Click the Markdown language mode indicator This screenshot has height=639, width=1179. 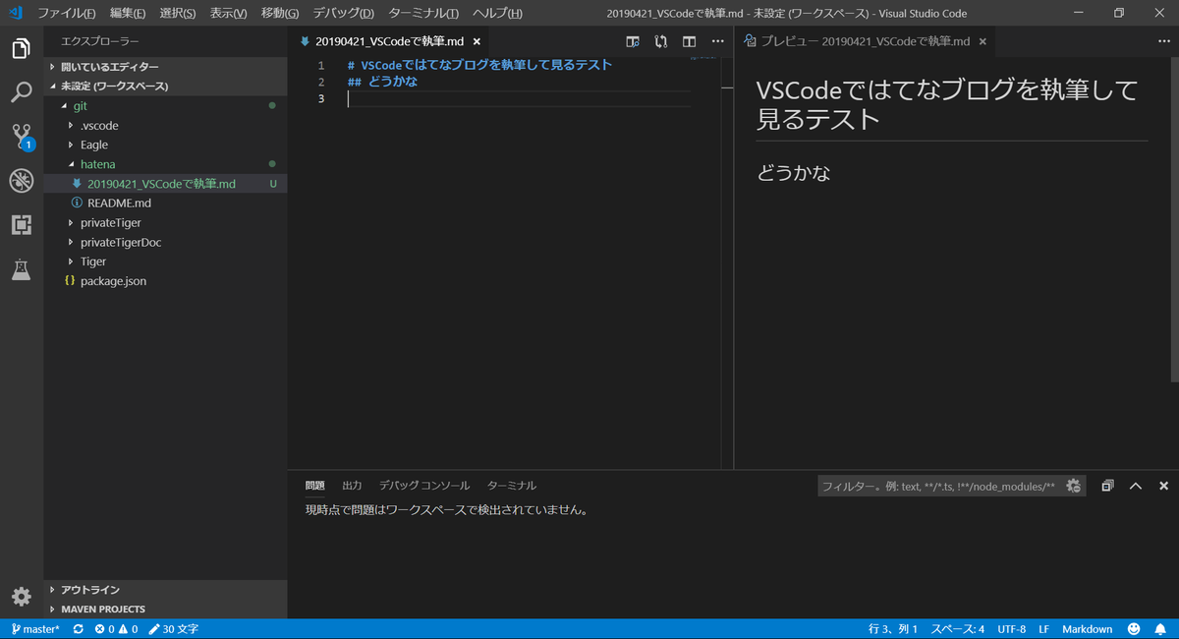pyautogui.click(x=1087, y=628)
